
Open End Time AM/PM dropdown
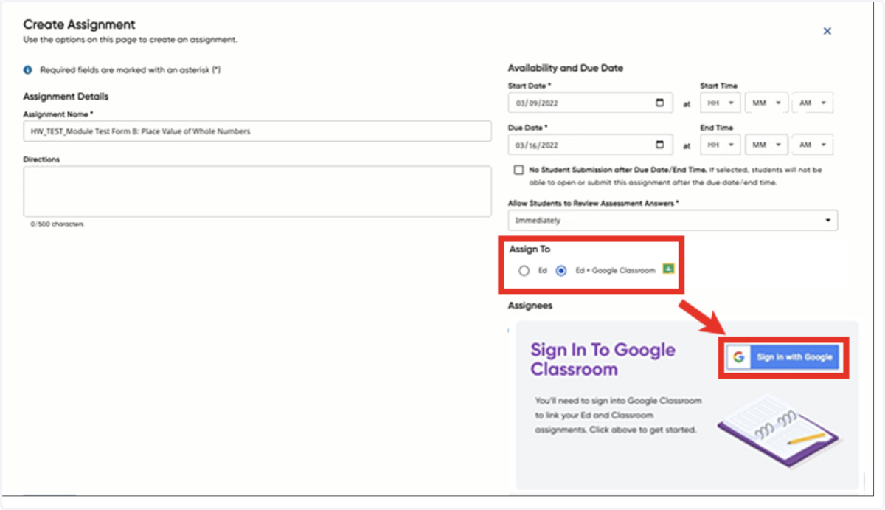[x=813, y=145]
